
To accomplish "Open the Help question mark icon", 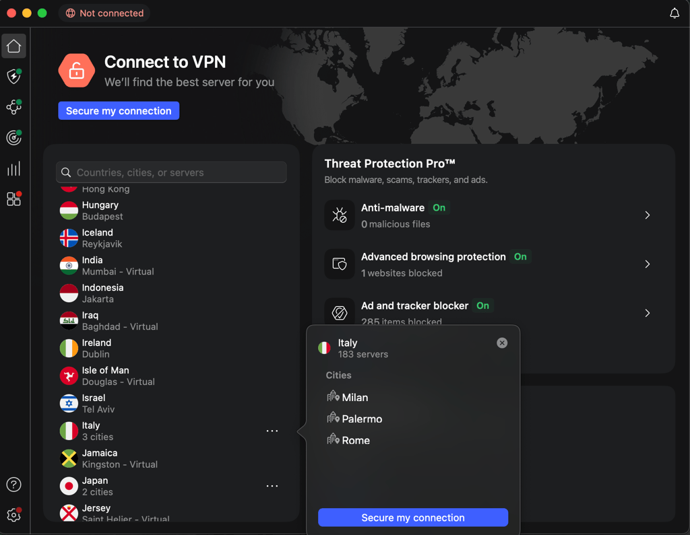I will (13, 485).
